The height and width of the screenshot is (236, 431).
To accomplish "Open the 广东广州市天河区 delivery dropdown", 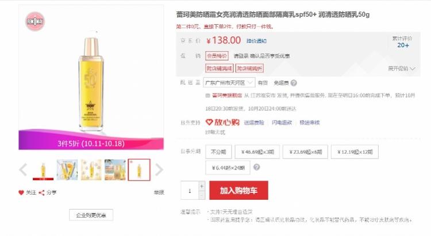I will (x=229, y=83).
